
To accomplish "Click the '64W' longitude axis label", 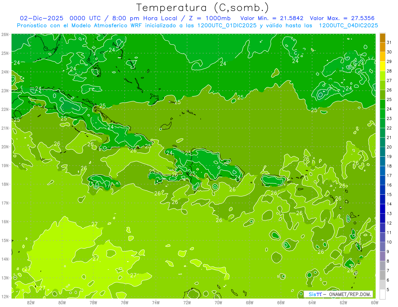I will (312, 302).
